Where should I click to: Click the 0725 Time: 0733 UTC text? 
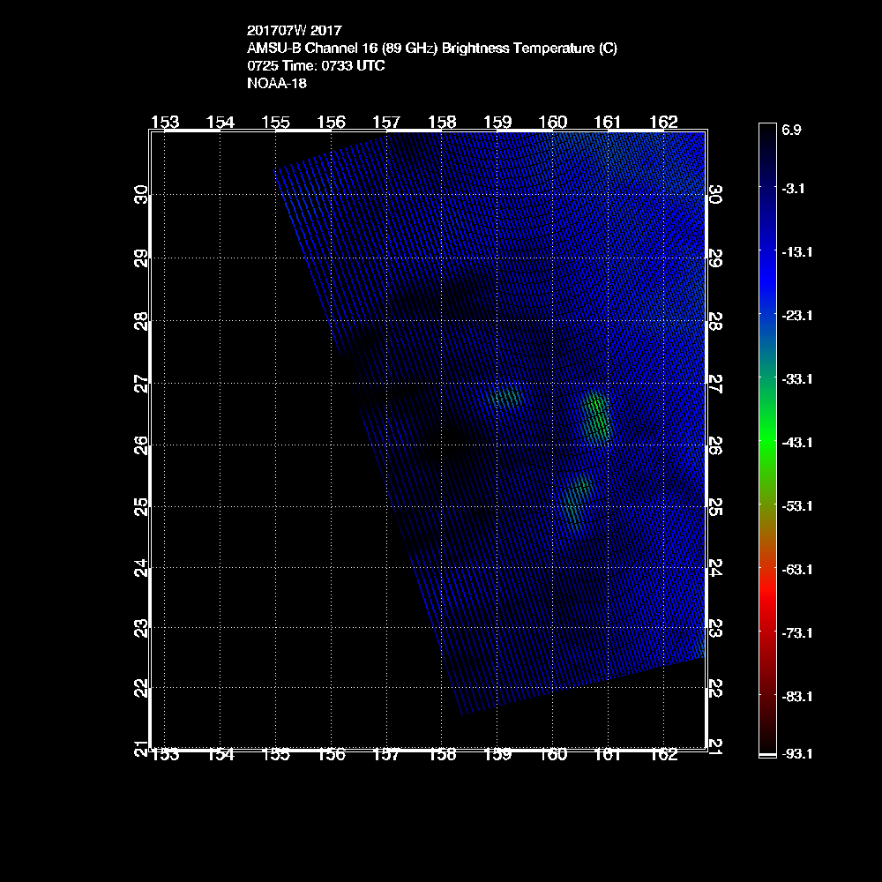316,66
